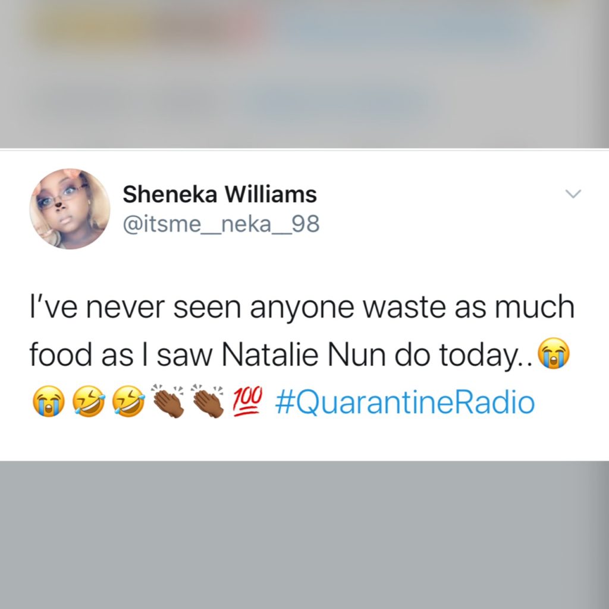The height and width of the screenshot is (609, 609).
Task: Click the second clapping hands emoji
Action: 208,400
